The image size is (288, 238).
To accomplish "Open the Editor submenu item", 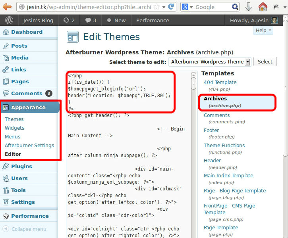I will (13, 154).
